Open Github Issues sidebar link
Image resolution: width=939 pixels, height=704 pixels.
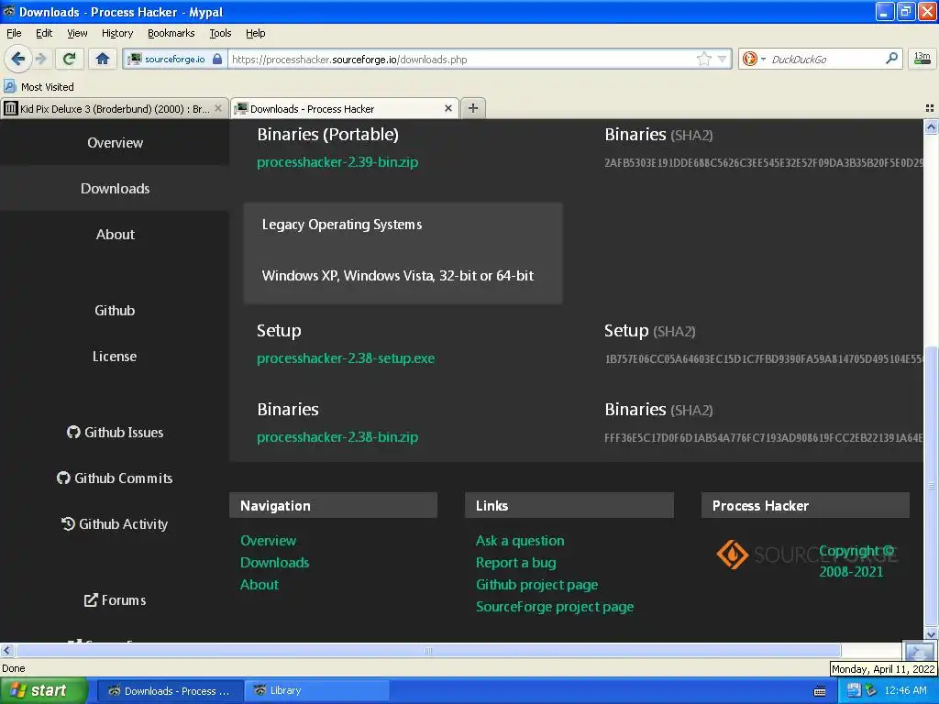tap(115, 433)
